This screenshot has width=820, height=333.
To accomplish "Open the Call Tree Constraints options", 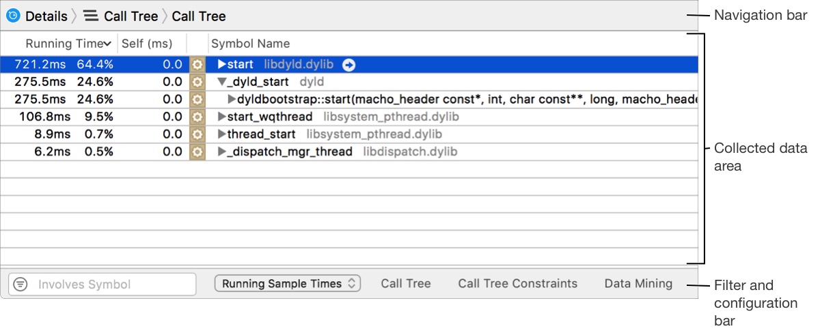I will coord(517,284).
